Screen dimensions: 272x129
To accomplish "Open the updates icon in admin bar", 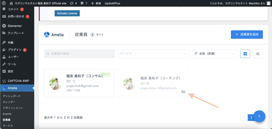I will click(71, 3).
